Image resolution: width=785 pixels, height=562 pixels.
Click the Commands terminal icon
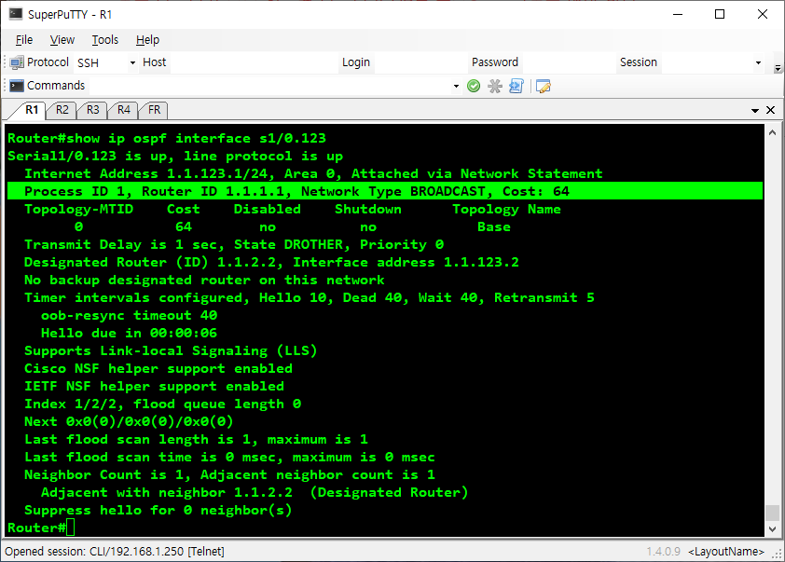click(17, 86)
